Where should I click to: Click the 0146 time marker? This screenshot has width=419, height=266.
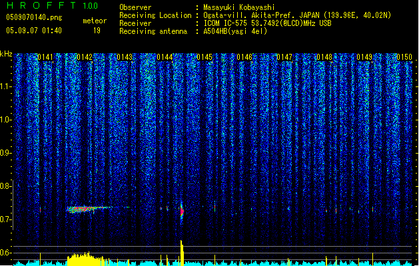point(244,57)
